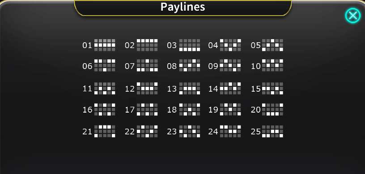This screenshot has width=365, height=174.
Task: Open payline 09 zigzag pattern
Action: [230, 65]
